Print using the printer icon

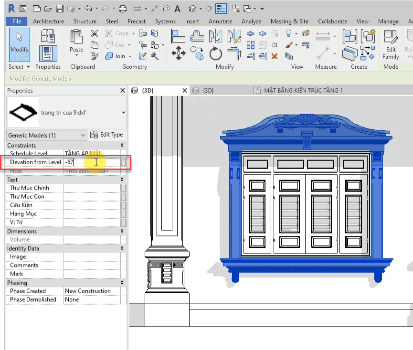click(x=123, y=9)
